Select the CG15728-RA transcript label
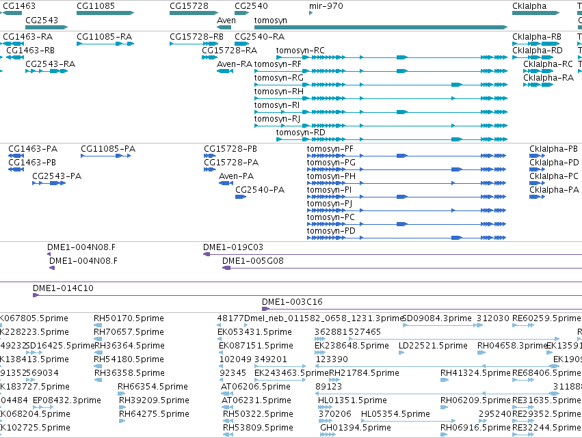 (x=229, y=50)
